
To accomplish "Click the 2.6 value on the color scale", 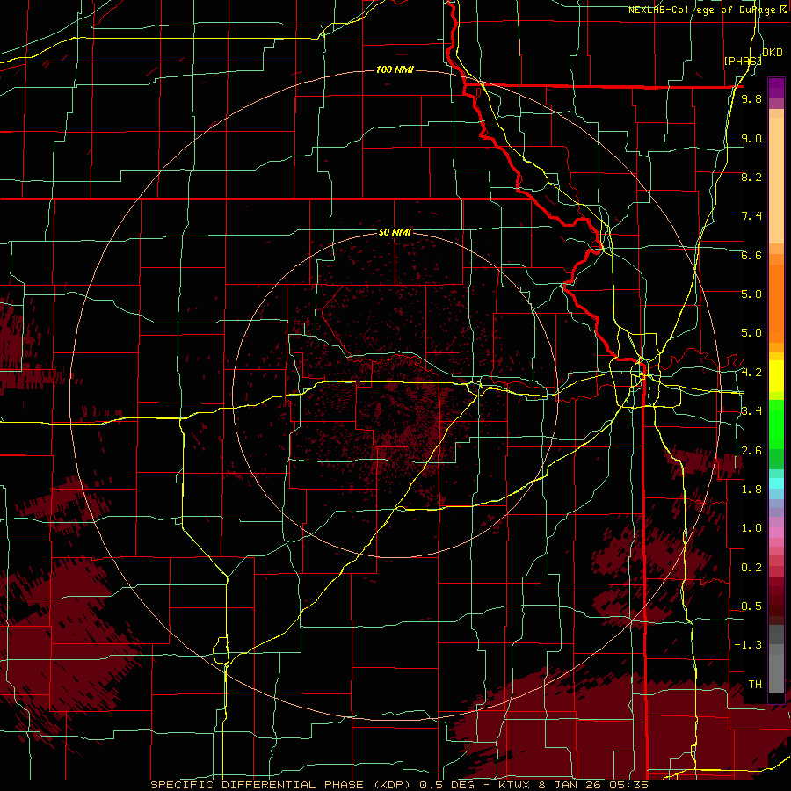I will pyautogui.click(x=751, y=451).
